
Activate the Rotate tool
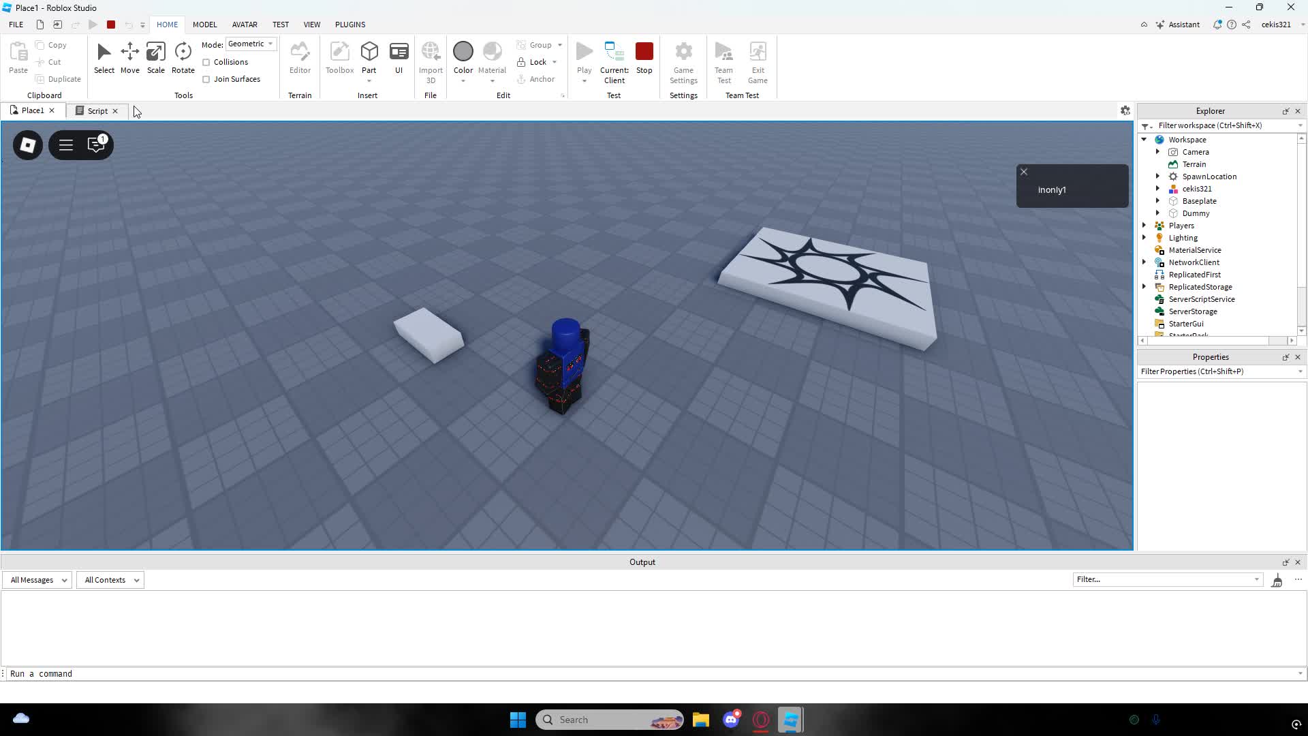[x=183, y=58]
